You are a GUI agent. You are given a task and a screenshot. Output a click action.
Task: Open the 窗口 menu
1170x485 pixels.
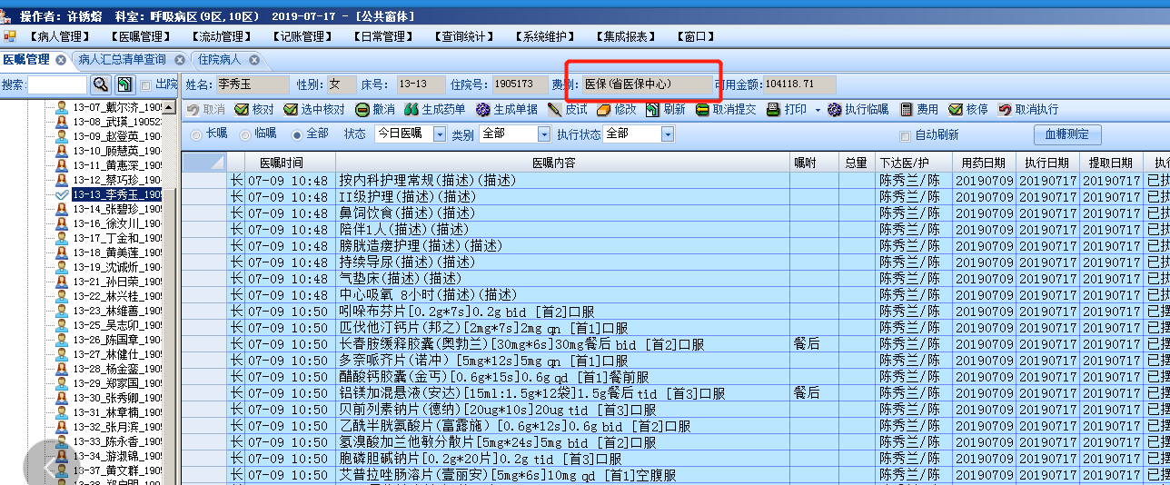tap(695, 36)
